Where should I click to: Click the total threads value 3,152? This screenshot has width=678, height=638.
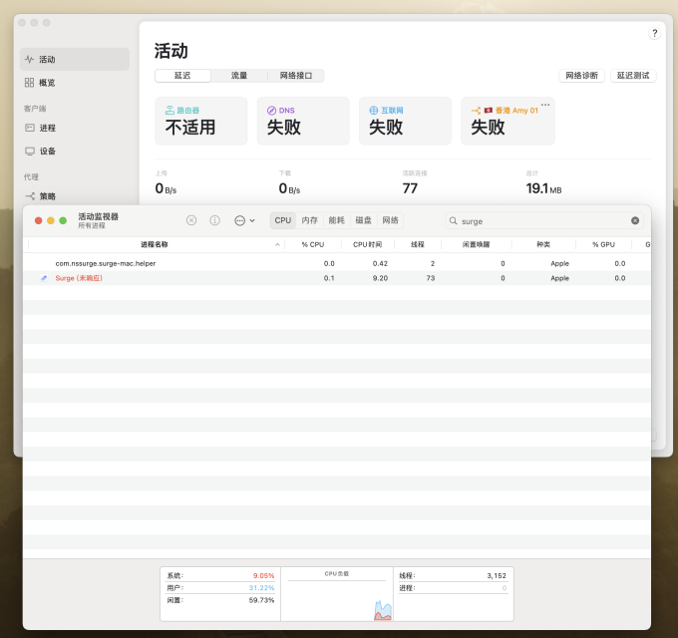tap(497, 576)
